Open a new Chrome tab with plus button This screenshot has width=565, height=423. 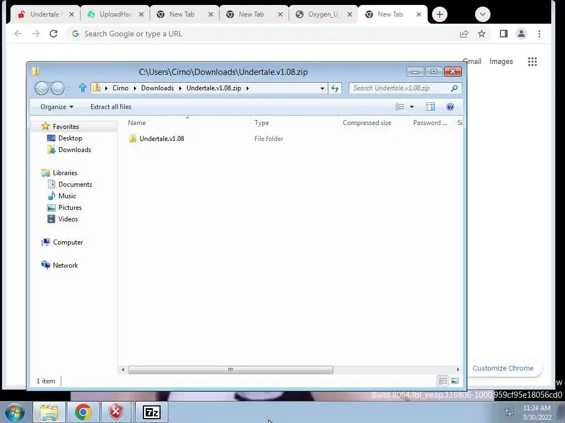tap(439, 14)
